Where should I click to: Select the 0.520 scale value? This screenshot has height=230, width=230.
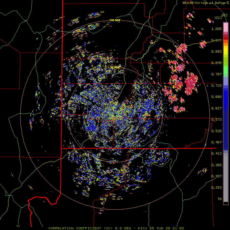tap(216, 131)
